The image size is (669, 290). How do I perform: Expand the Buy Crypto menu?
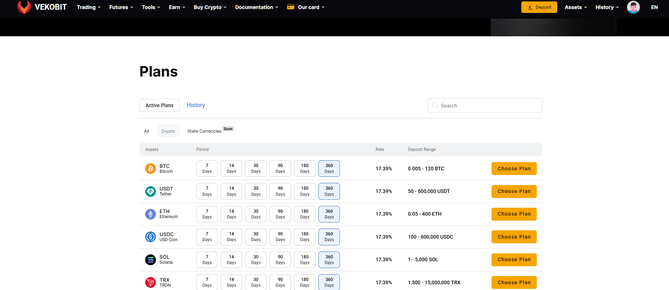point(210,7)
